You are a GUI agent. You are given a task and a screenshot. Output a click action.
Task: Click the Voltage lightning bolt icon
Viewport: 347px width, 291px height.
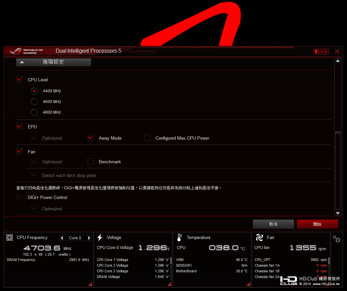coord(100,238)
